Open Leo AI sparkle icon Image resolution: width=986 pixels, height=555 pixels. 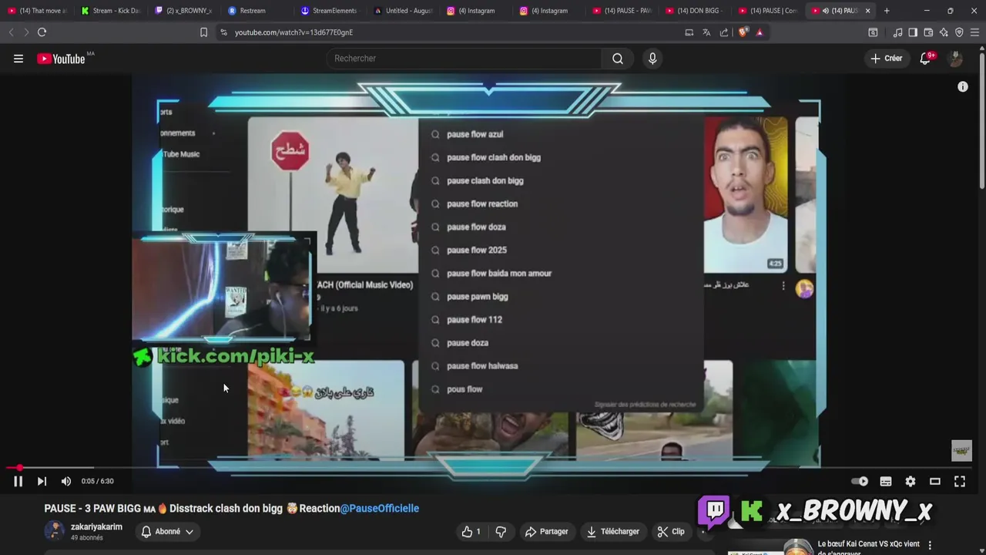click(x=944, y=32)
